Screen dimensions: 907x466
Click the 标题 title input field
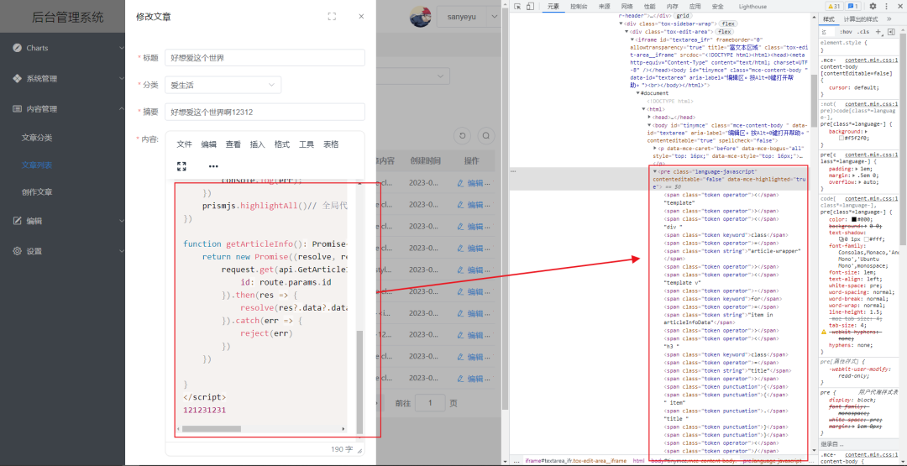(265, 58)
